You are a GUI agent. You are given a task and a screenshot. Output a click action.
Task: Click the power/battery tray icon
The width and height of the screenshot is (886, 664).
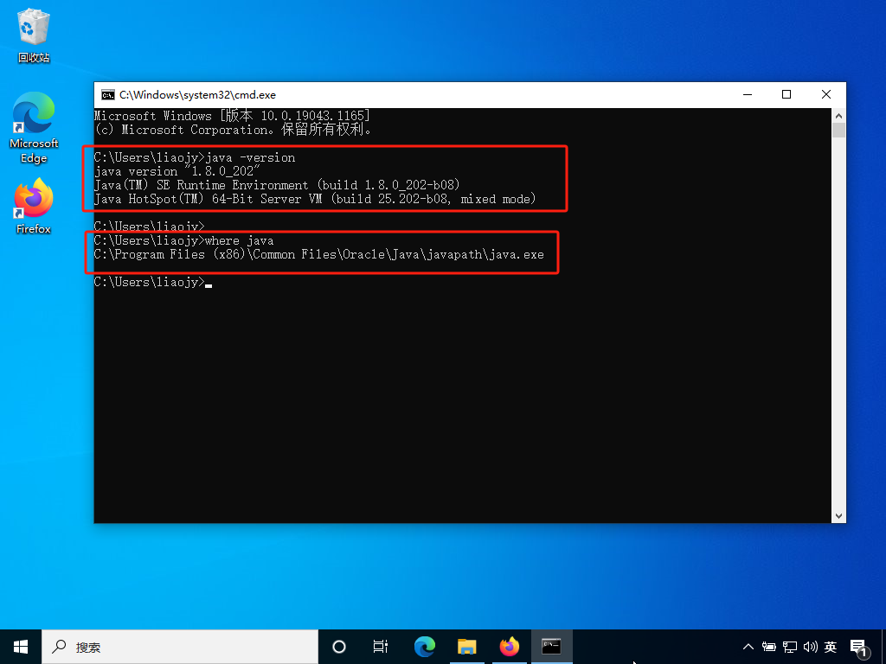click(768, 647)
